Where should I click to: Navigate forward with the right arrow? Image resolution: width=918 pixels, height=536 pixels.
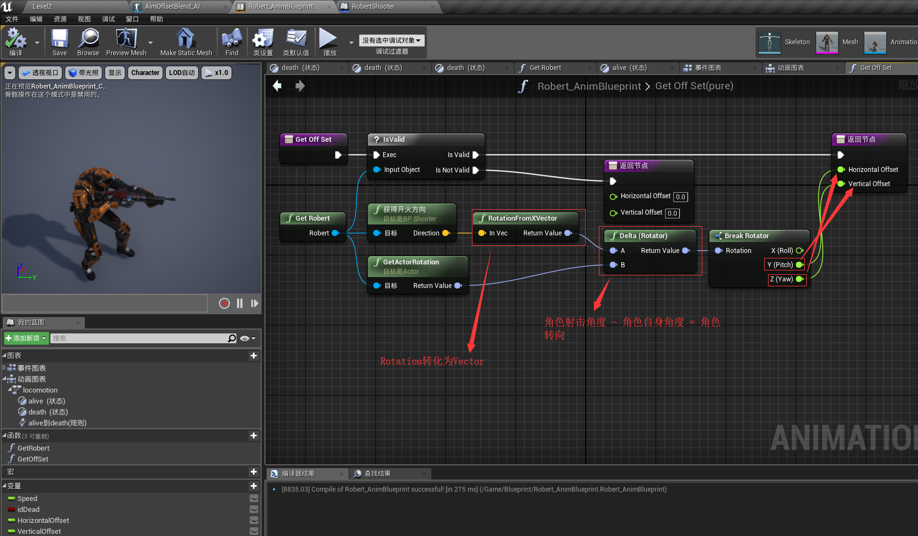[x=300, y=86]
